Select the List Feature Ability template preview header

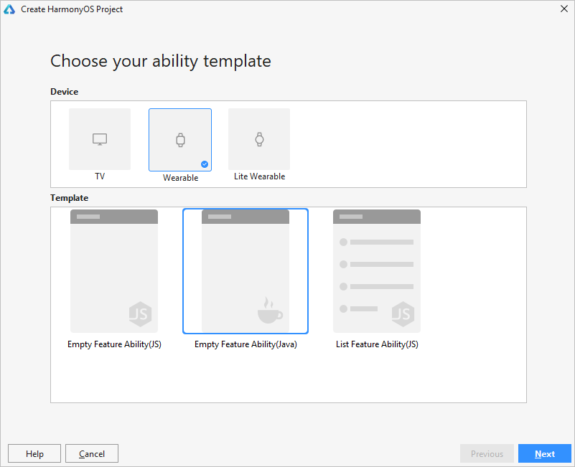377,217
